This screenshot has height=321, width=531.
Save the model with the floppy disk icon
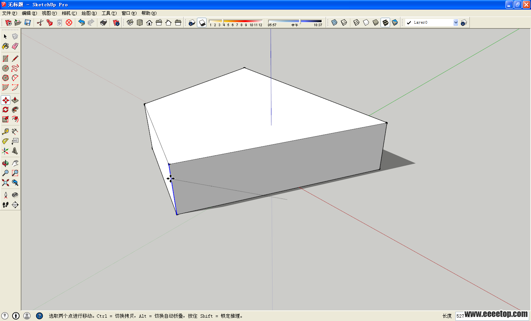tap(28, 23)
